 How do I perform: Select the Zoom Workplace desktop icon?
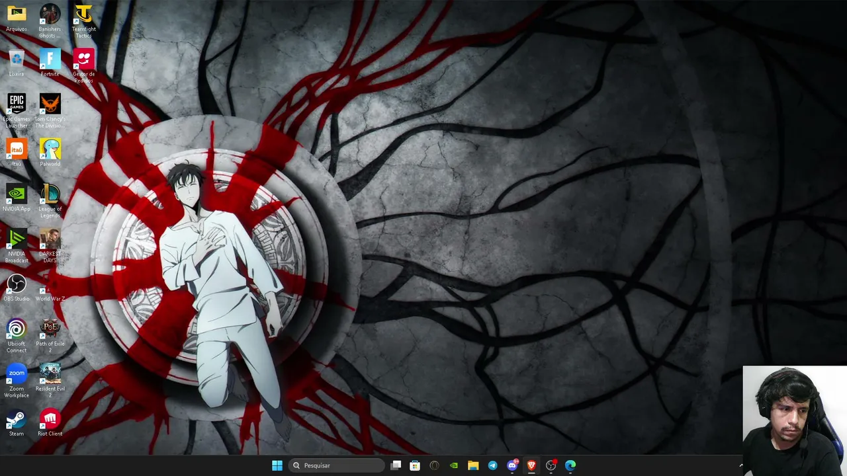(17, 381)
